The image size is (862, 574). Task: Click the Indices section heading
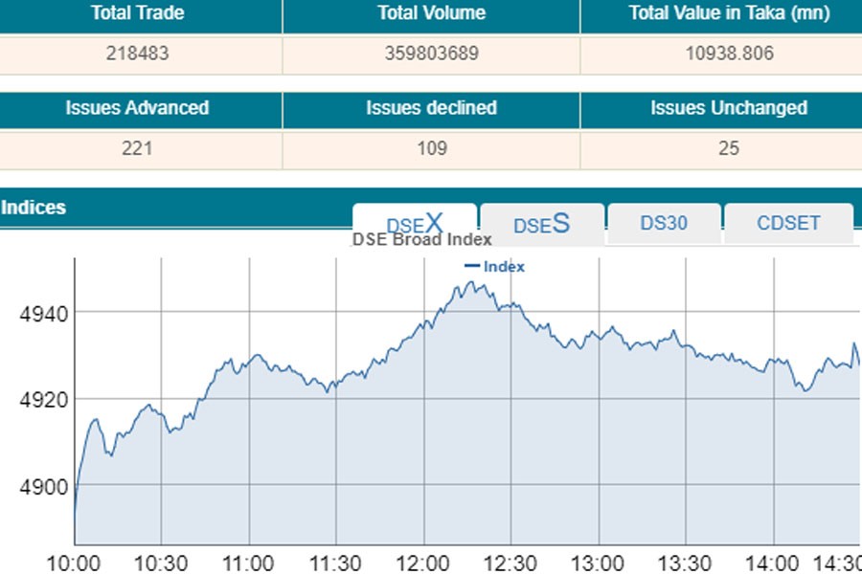(34, 207)
